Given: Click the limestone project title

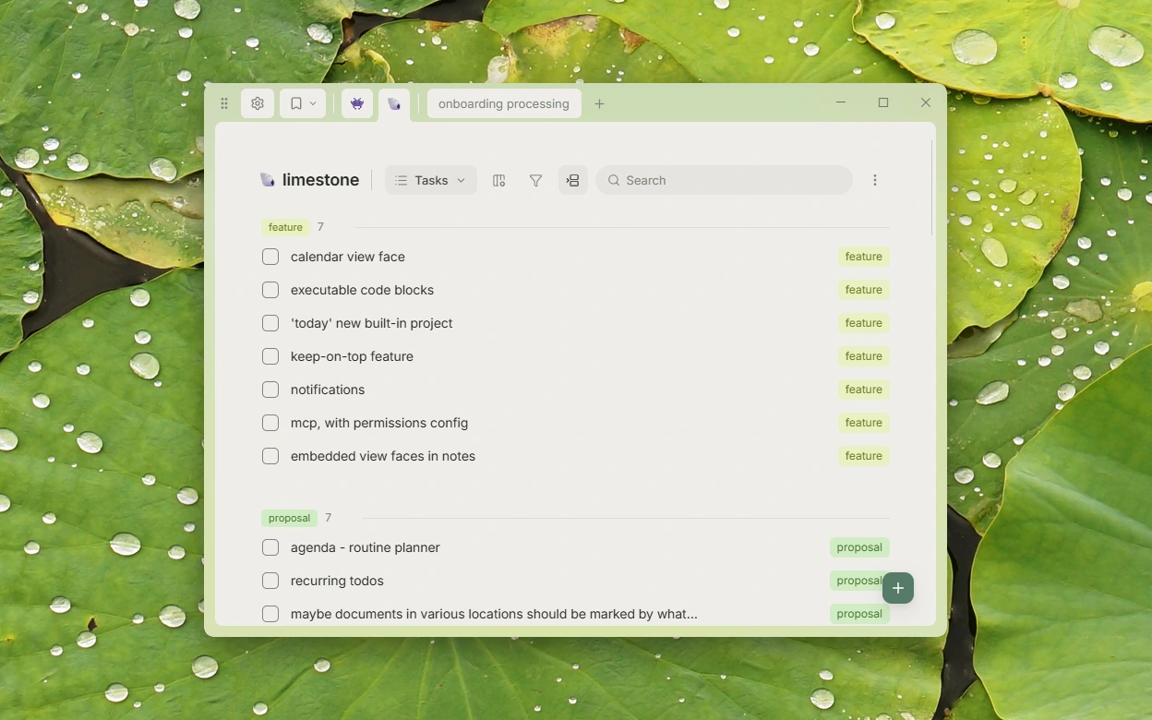Looking at the screenshot, I should 320,180.
